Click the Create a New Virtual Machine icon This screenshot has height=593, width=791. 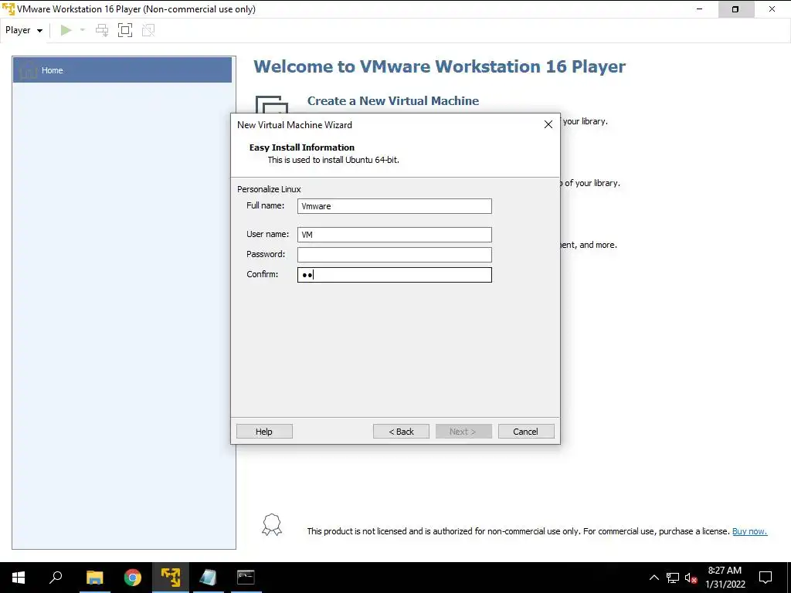271,105
